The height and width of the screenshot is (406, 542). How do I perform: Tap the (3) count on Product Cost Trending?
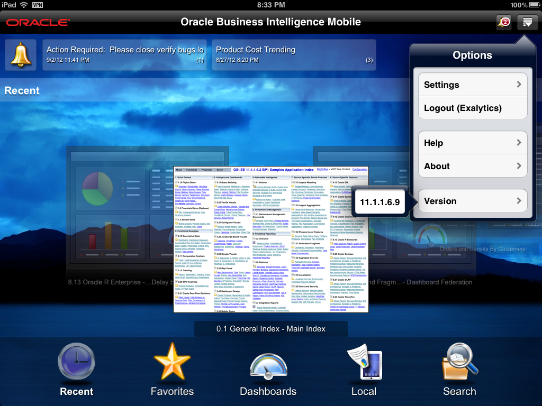coord(369,60)
